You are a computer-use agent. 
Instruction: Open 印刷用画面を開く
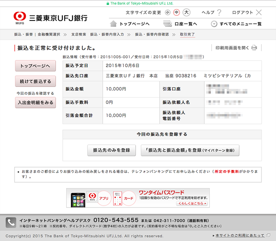(232, 48)
